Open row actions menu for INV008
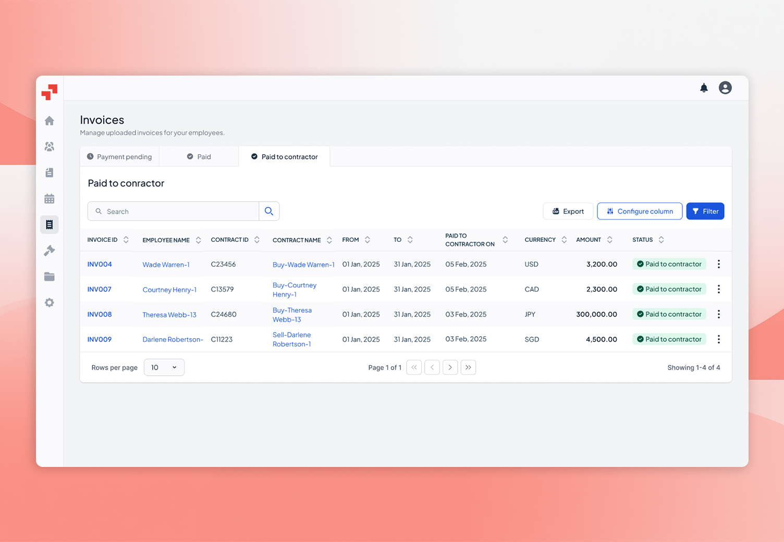784x542 pixels. [719, 314]
